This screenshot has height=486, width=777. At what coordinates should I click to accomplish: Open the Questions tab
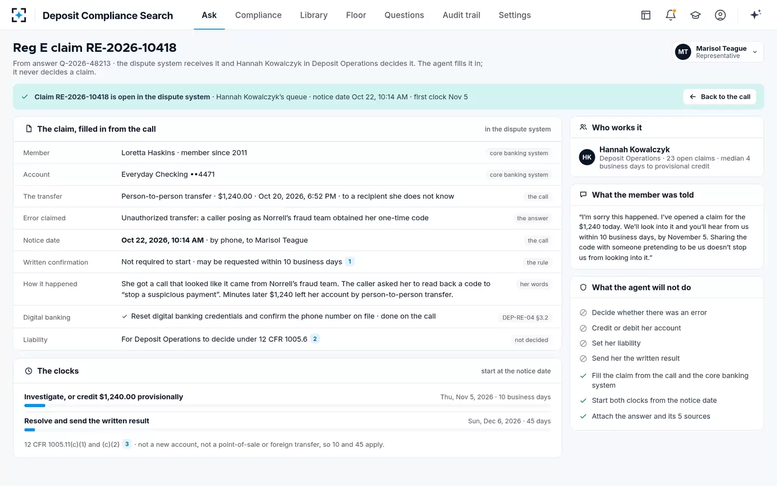[404, 15]
